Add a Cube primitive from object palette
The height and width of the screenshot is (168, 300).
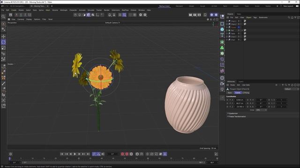pos(222,29)
